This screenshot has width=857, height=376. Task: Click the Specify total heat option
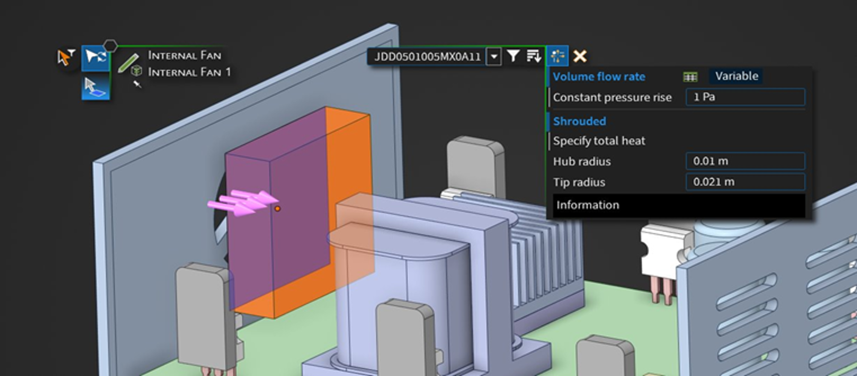point(599,141)
